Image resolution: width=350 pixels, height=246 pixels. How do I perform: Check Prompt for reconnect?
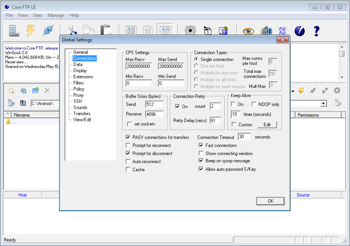(128, 145)
